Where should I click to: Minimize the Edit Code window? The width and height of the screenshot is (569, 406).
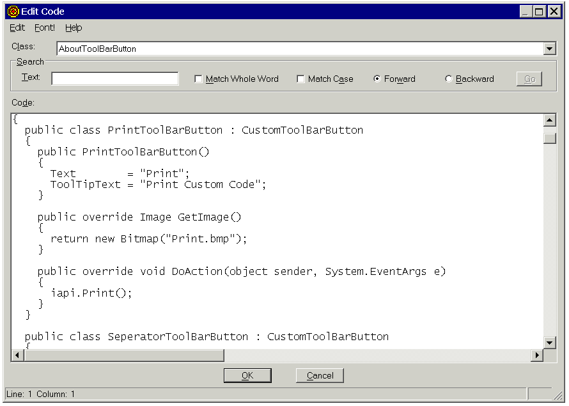click(526, 11)
